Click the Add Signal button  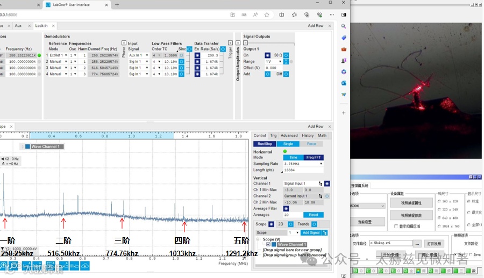pyautogui.click(x=311, y=233)
